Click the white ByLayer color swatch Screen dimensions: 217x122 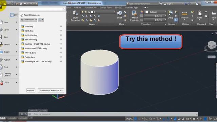point(147,12)
